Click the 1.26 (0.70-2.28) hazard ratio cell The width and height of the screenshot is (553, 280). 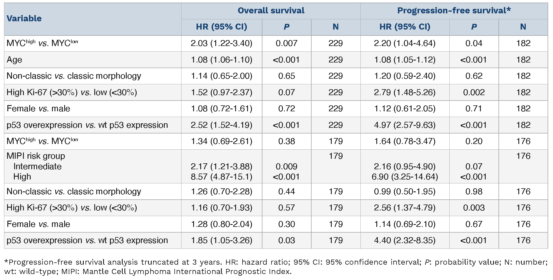222,191
